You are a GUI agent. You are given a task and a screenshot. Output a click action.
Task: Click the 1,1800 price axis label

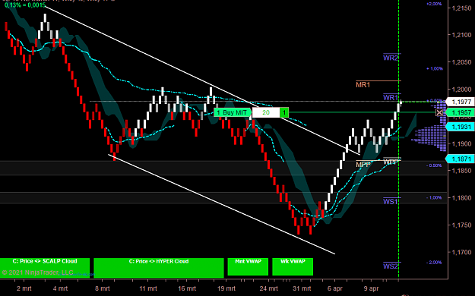461,198
